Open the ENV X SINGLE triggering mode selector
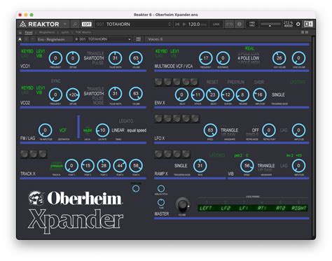Screen dimensions: 332x261 tap(278, 94)
